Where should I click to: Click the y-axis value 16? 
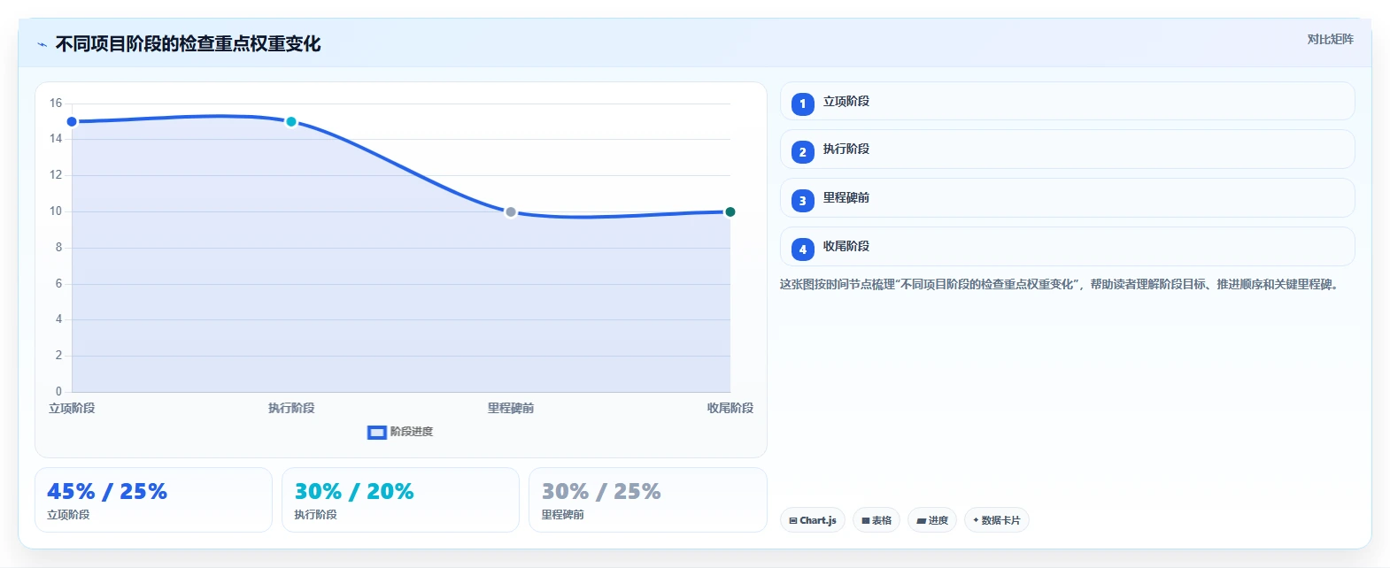[56, 104]
